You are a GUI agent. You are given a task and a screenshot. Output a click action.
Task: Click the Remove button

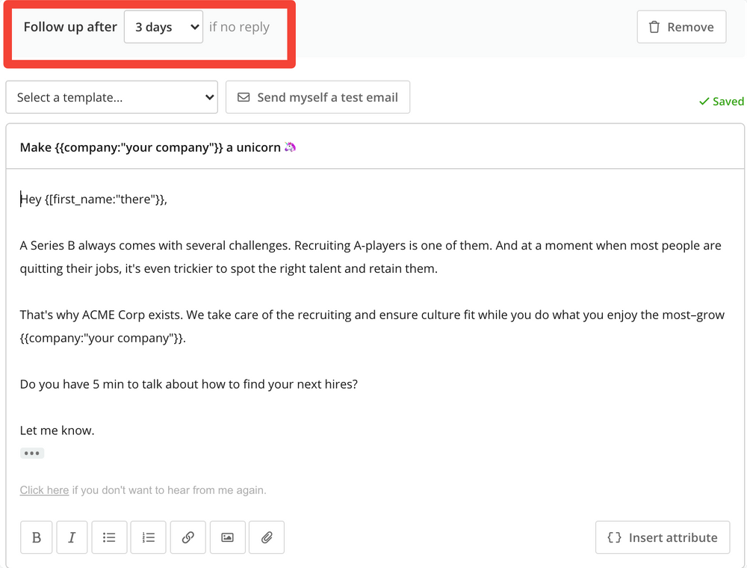click(681, 26)
